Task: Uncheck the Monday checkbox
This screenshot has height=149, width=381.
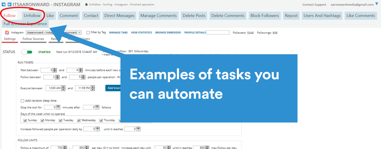Action: pos(42,120)
